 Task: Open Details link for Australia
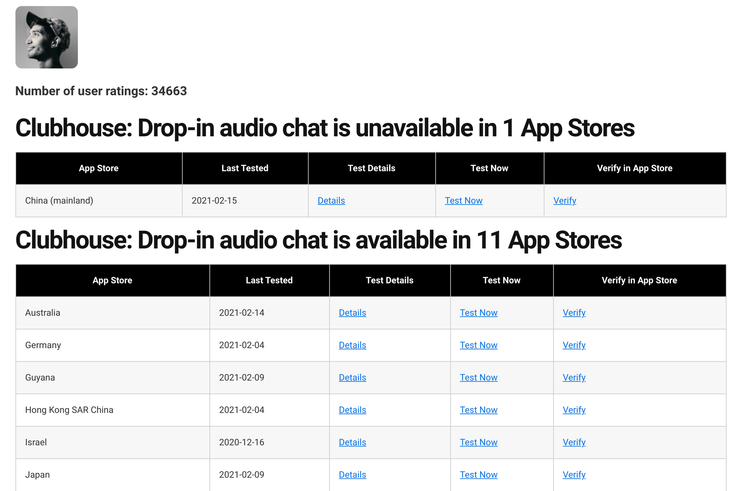coord(352,313)
